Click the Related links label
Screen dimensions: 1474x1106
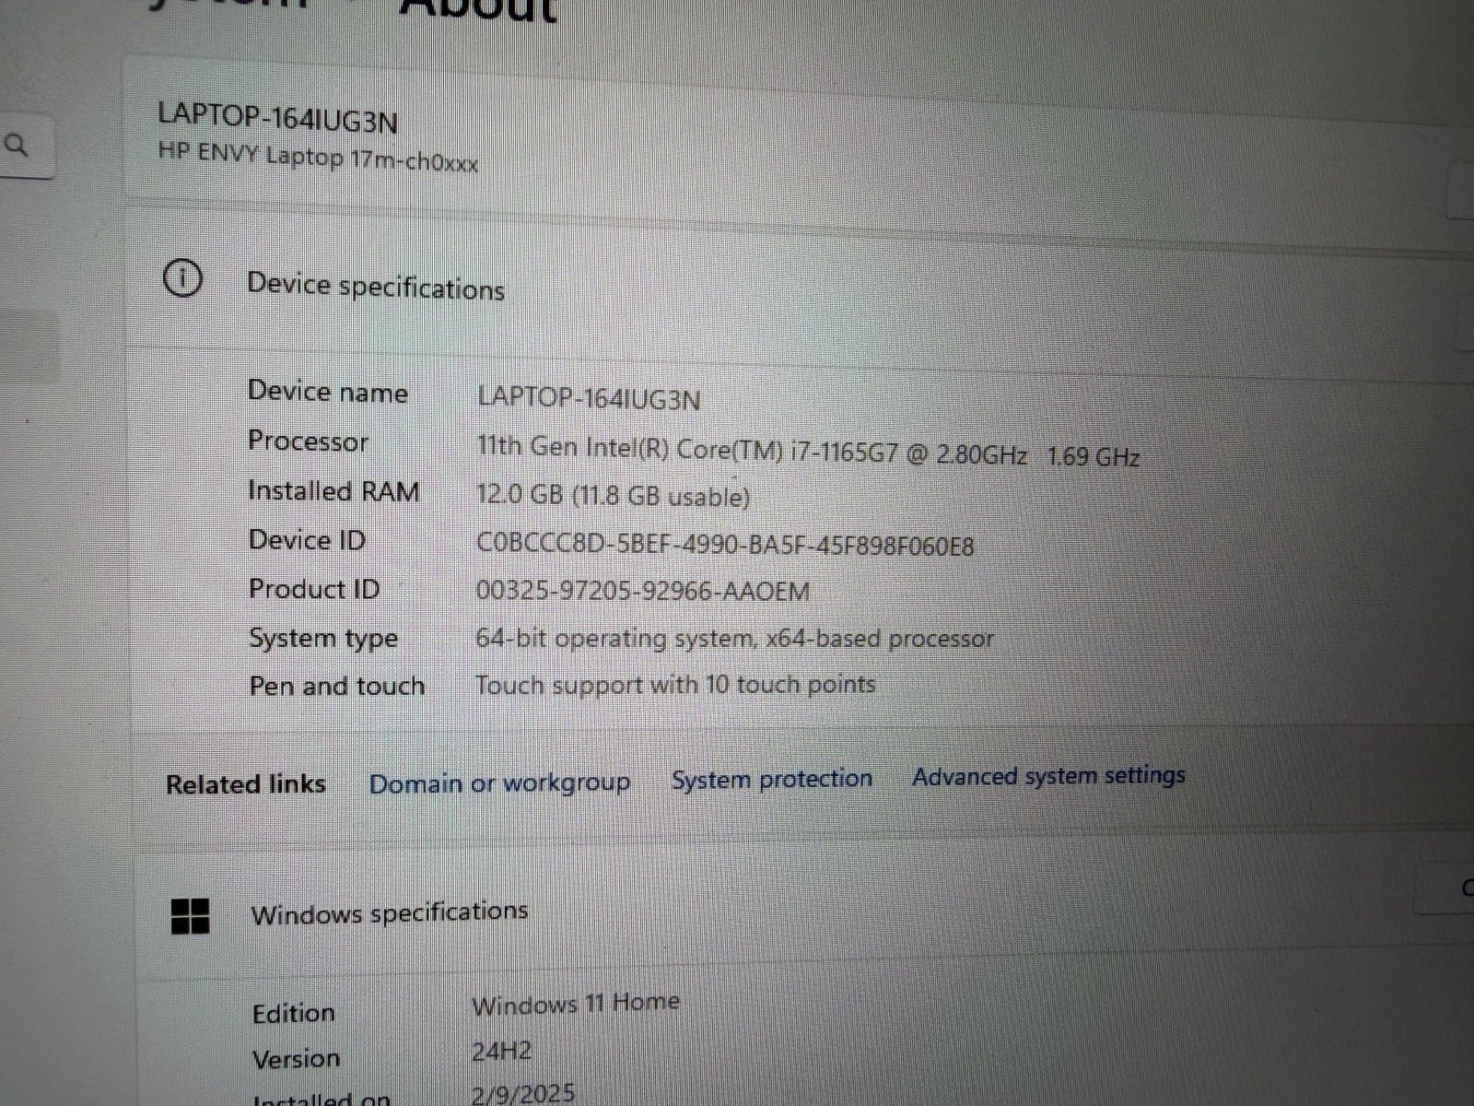click(x=246, y=784)
